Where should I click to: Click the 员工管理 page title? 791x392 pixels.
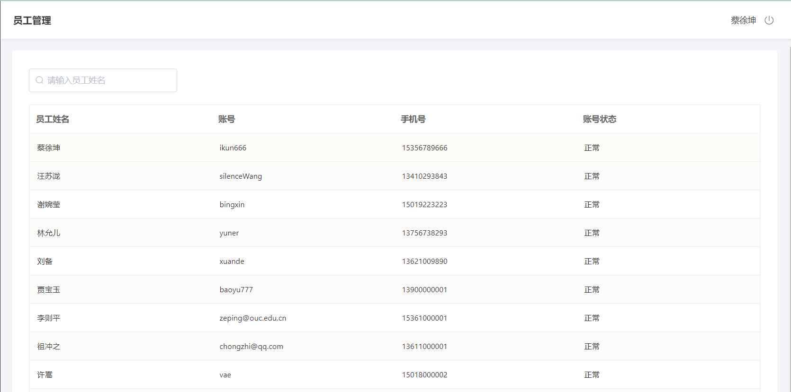[32, 20]
